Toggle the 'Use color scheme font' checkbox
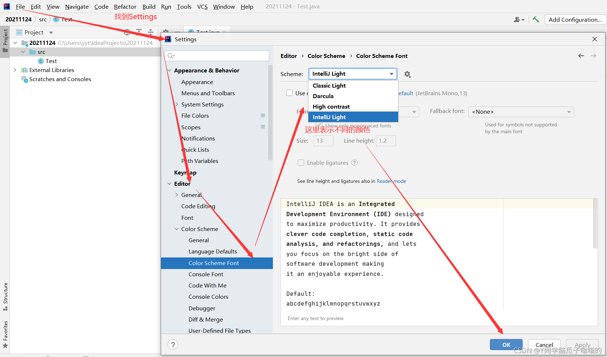The height and width of the screenshot is (357, 607). (290, 93)
